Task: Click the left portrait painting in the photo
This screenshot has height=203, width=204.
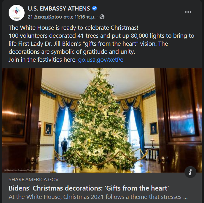Action: (48, 129)
